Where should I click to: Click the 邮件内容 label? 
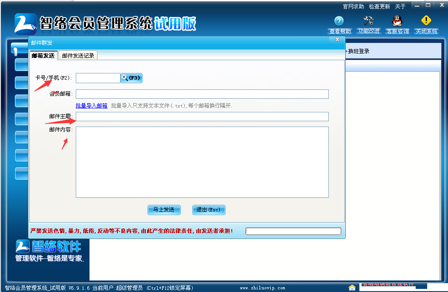click(x=61, y=130)
